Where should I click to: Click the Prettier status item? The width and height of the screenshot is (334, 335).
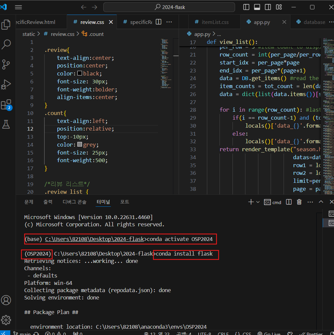point(311,333)
